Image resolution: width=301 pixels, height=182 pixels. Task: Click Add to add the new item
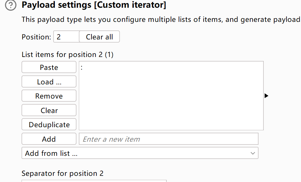49,139
